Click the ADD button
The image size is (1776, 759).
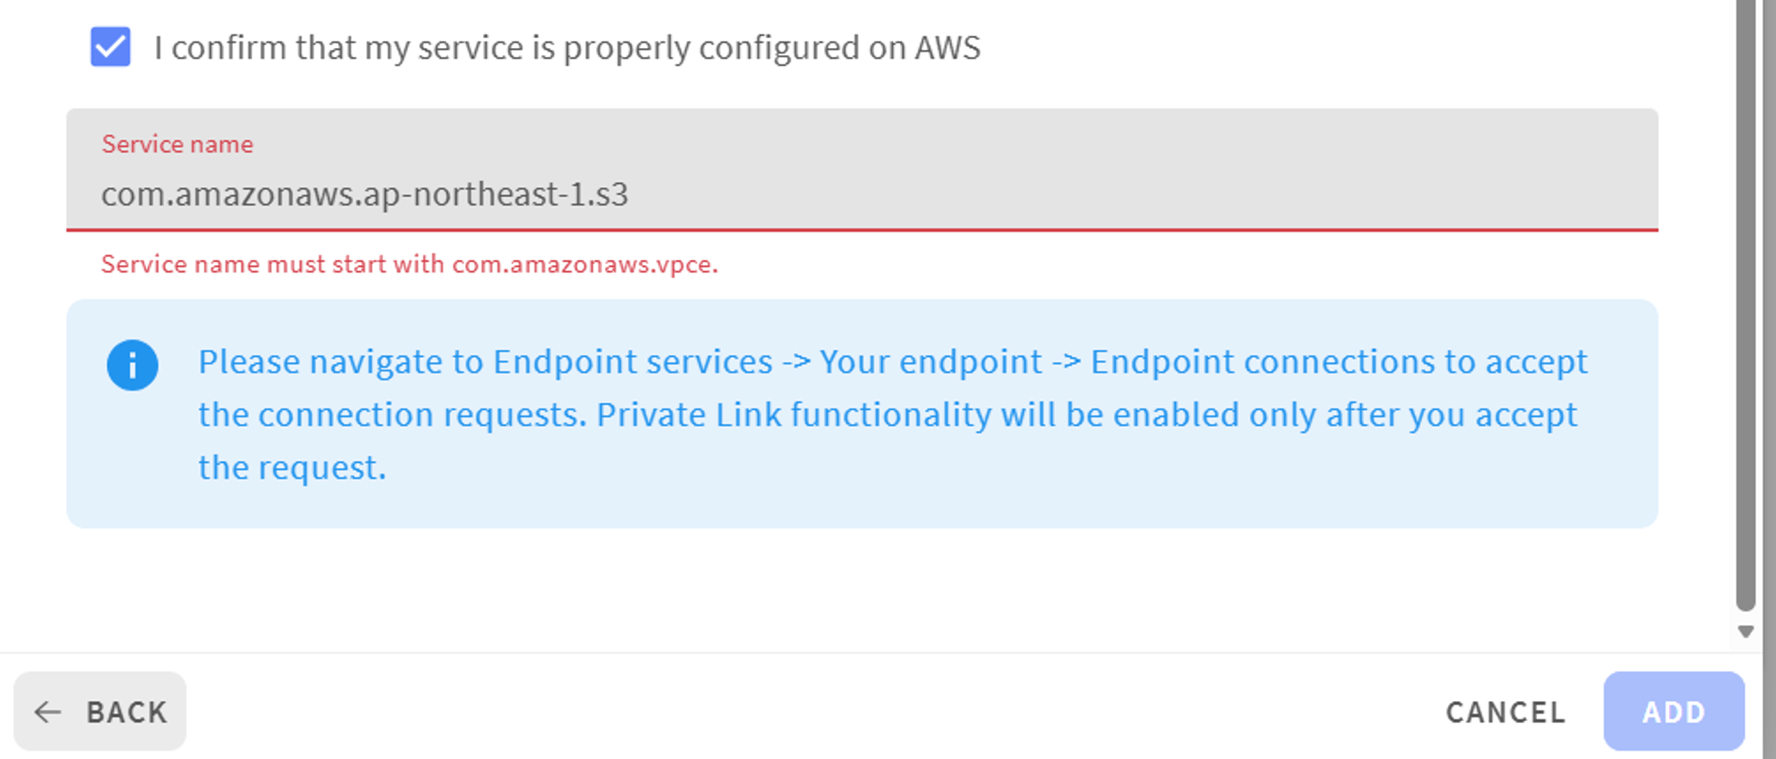[1673, 712]
